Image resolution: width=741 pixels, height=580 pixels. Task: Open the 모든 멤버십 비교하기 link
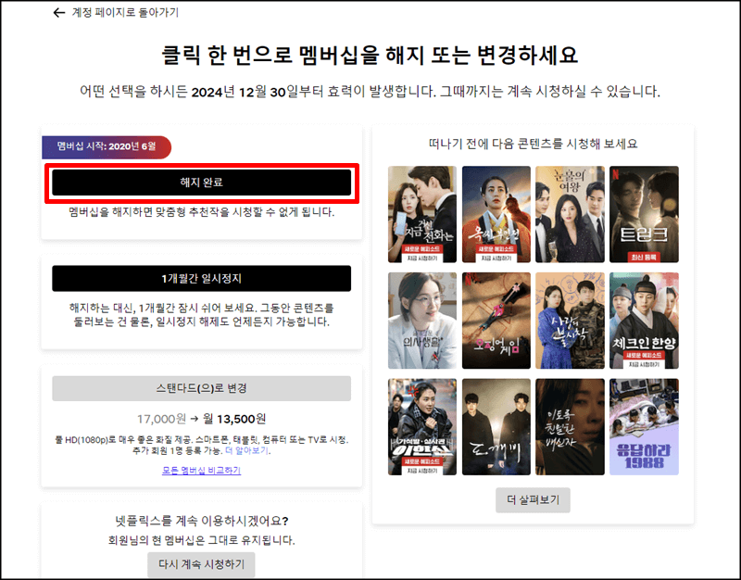click(x=201, y=471)
